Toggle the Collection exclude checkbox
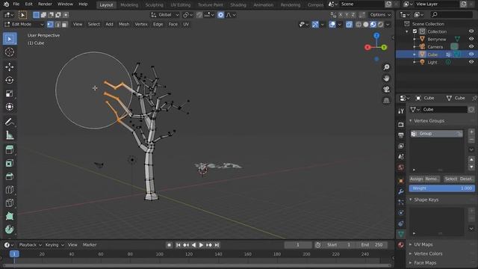 click(x=415, y=31)
